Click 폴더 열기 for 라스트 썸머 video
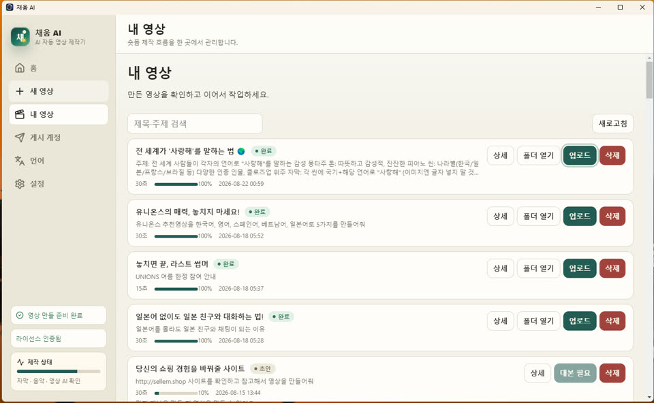This screenshot has width=654, height=403. 538,268
